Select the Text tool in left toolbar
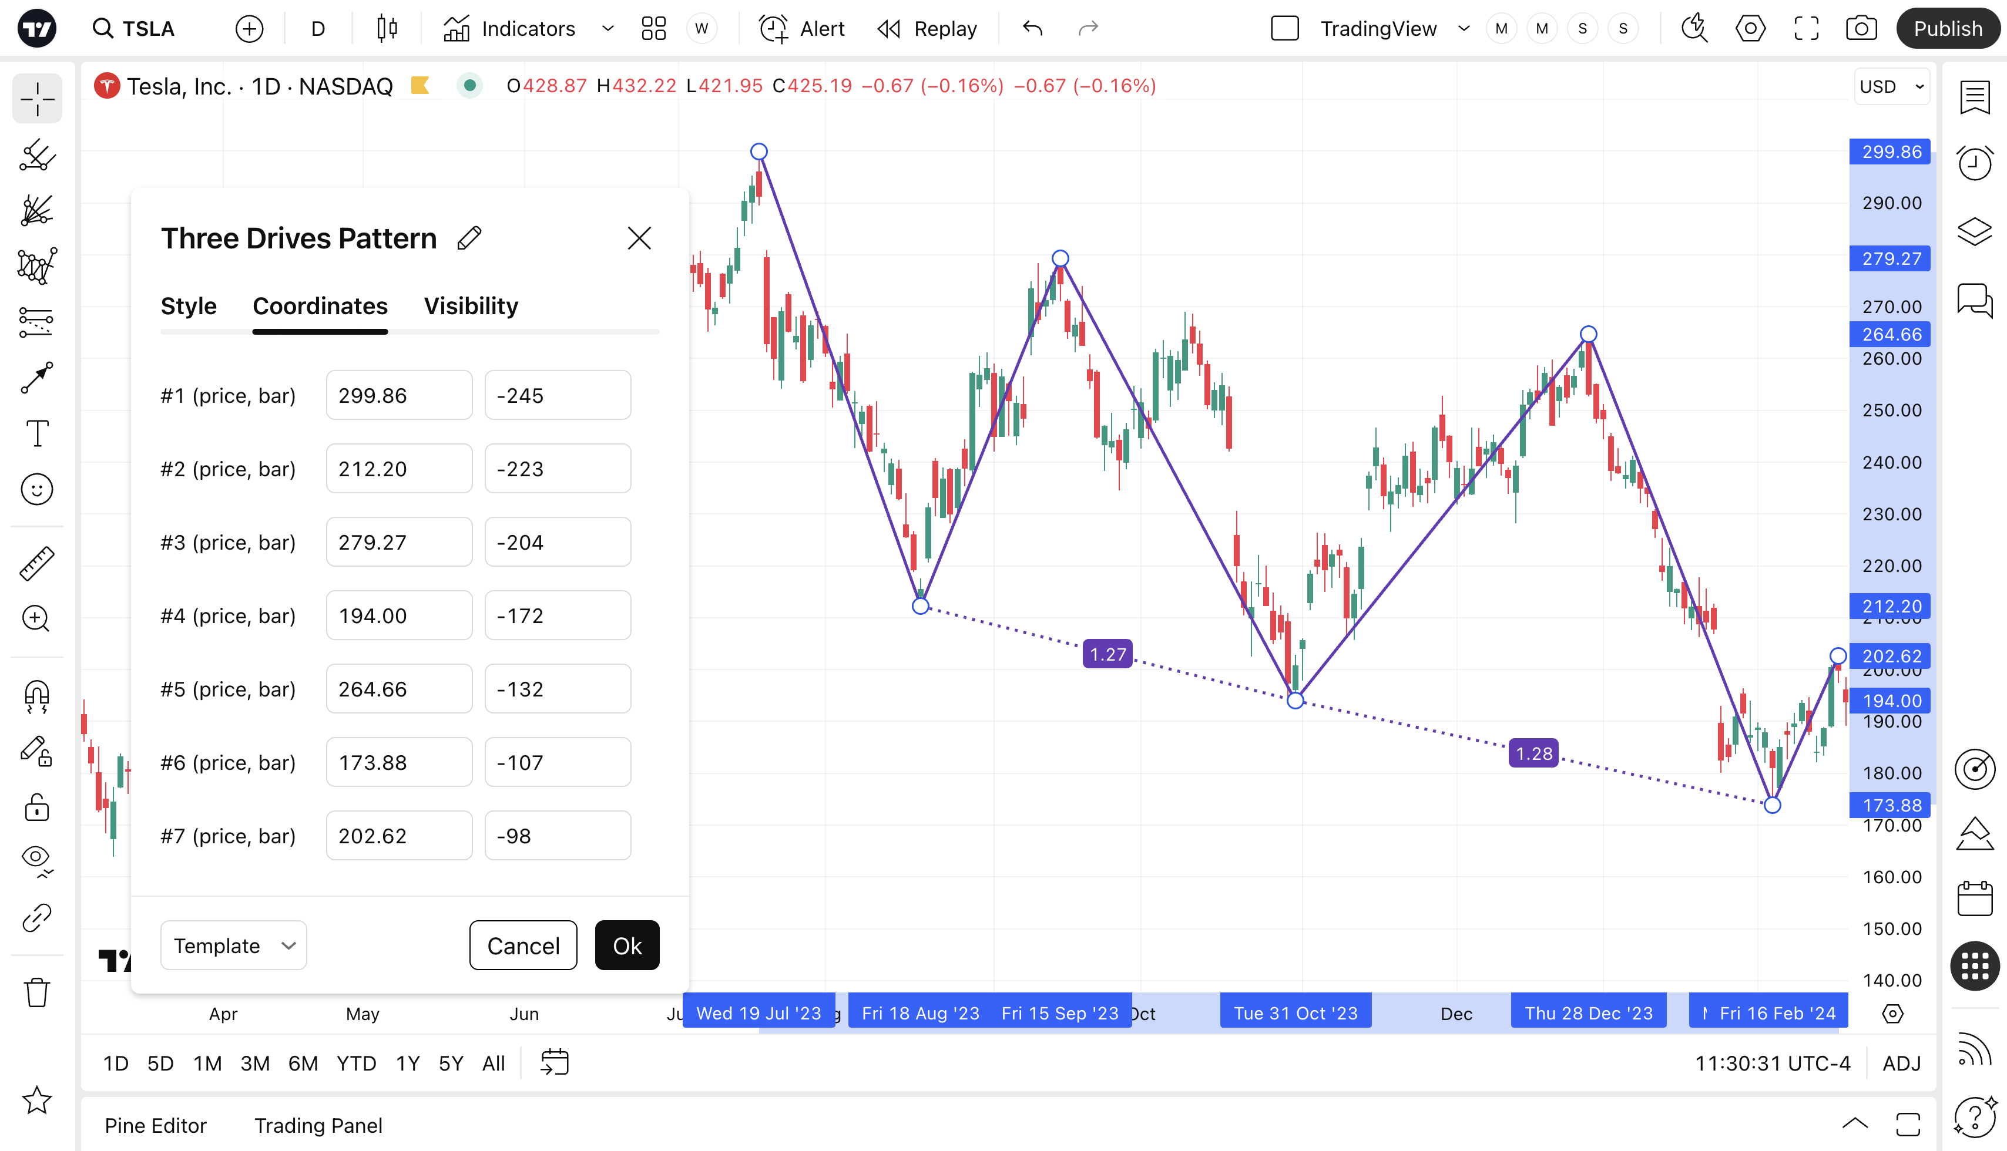This screenshot has width=2007, height=1151. coord(36,433)
